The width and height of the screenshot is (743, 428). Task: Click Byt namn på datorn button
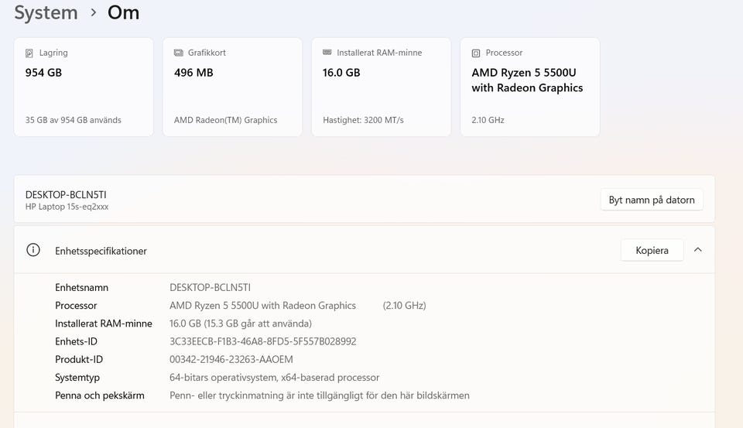pyautogui.click(x=651, y=200)
